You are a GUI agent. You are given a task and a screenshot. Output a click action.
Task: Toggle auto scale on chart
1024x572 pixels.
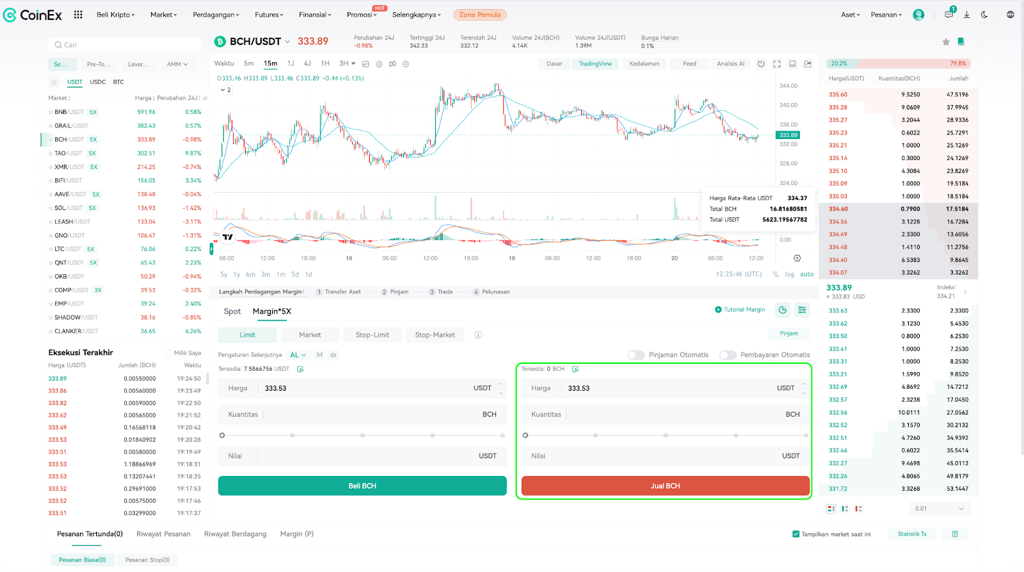click(807, 274)
